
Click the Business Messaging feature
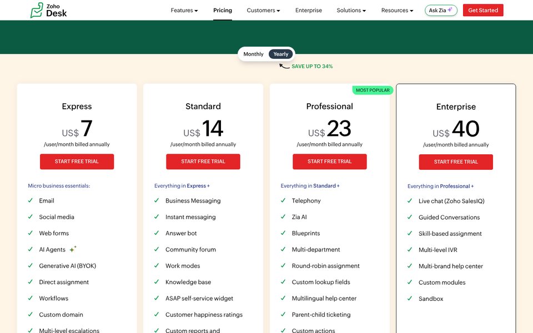(193, 201)
